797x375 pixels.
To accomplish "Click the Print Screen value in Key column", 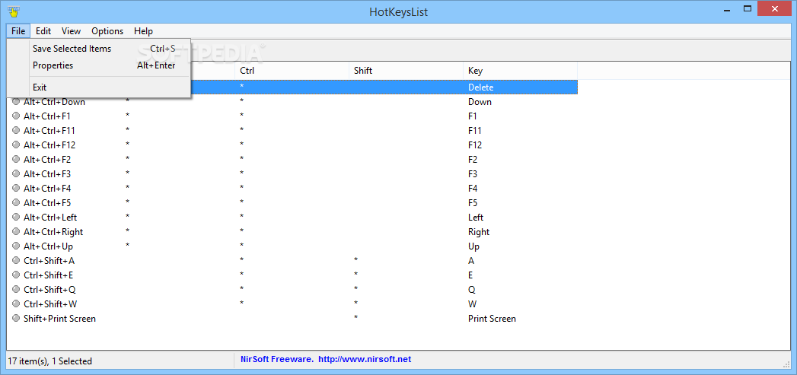I will point(492,319).
